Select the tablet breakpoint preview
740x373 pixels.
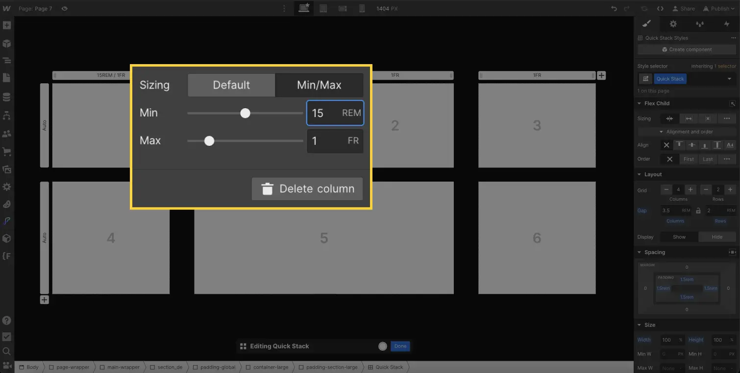[x=323, y=8]
